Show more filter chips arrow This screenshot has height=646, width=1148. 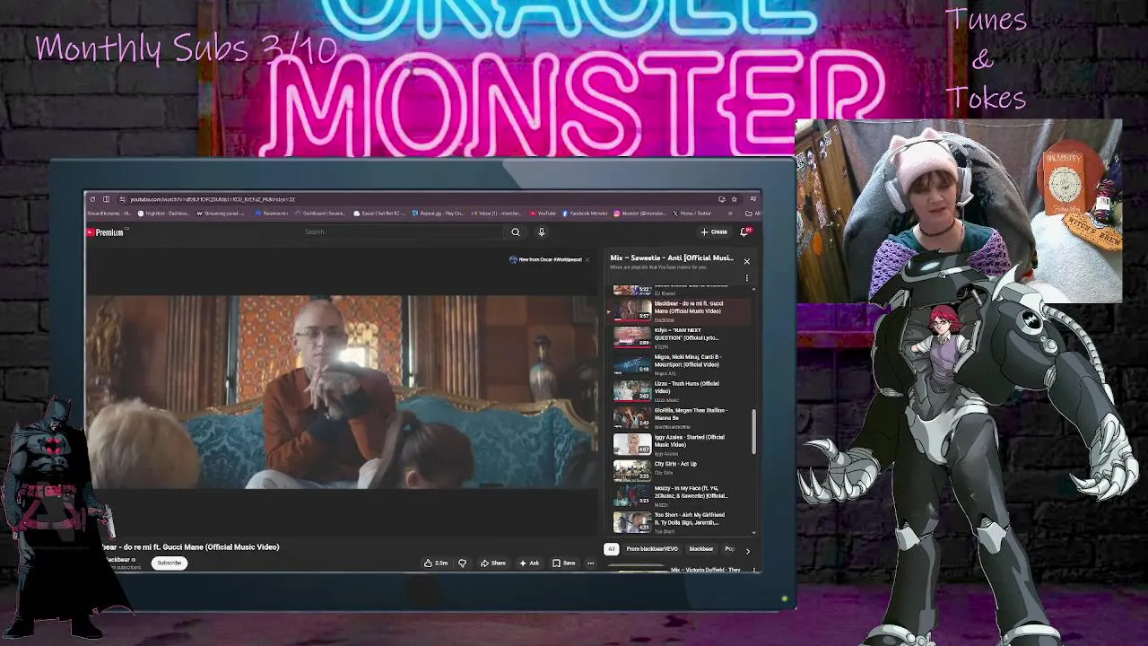coord(748,550)
